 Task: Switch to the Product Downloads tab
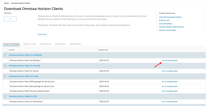tap(11, 44)
